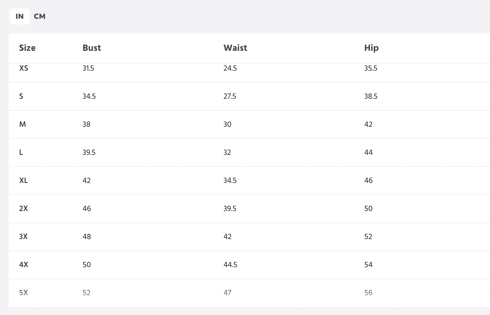Click hip value 50 for size 2X

click(x=368, y=209)
